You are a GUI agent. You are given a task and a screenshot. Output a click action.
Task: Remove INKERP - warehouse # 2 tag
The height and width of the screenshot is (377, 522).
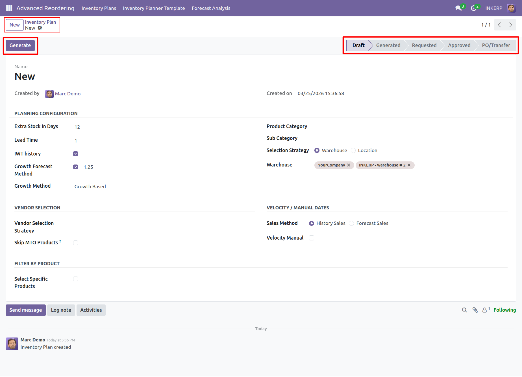409,165
